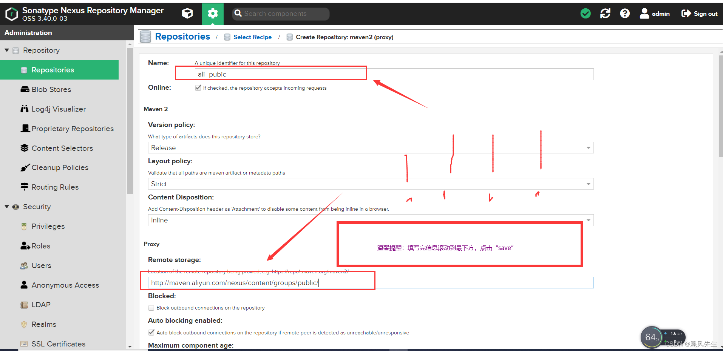Click the Privileges medal icon
Viewport: 723px width, 351px height.
[24, 226]
